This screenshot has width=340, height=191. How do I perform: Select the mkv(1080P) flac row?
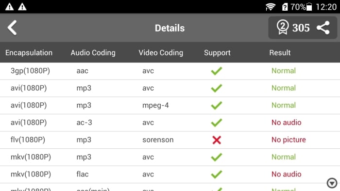click(x=170, y=175)
